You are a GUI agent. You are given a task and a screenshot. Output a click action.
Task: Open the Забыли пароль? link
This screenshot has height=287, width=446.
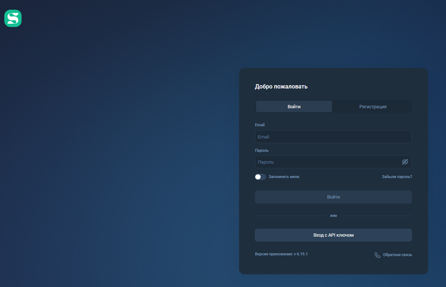pos(397,177)
